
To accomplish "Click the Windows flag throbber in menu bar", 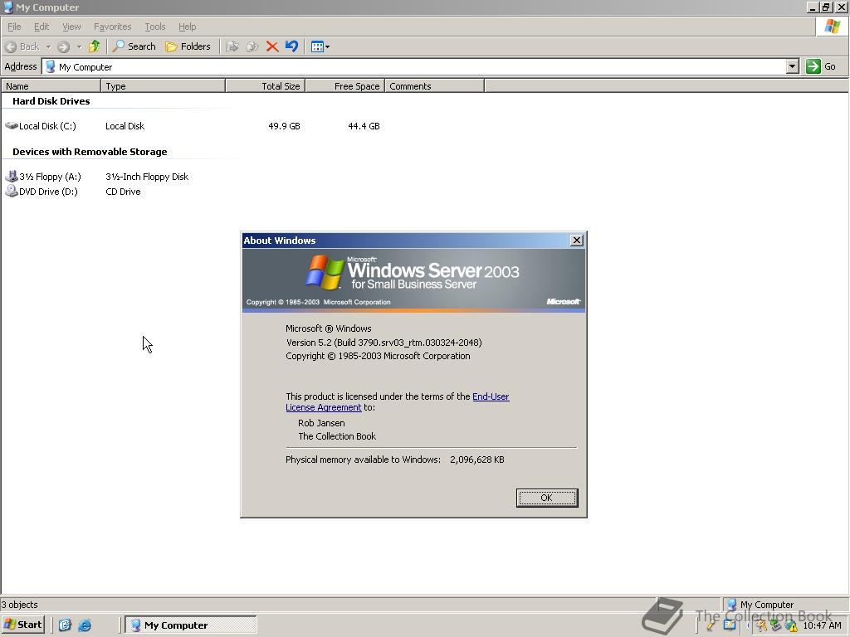I will pyautogui.click(x=832, y=27).
